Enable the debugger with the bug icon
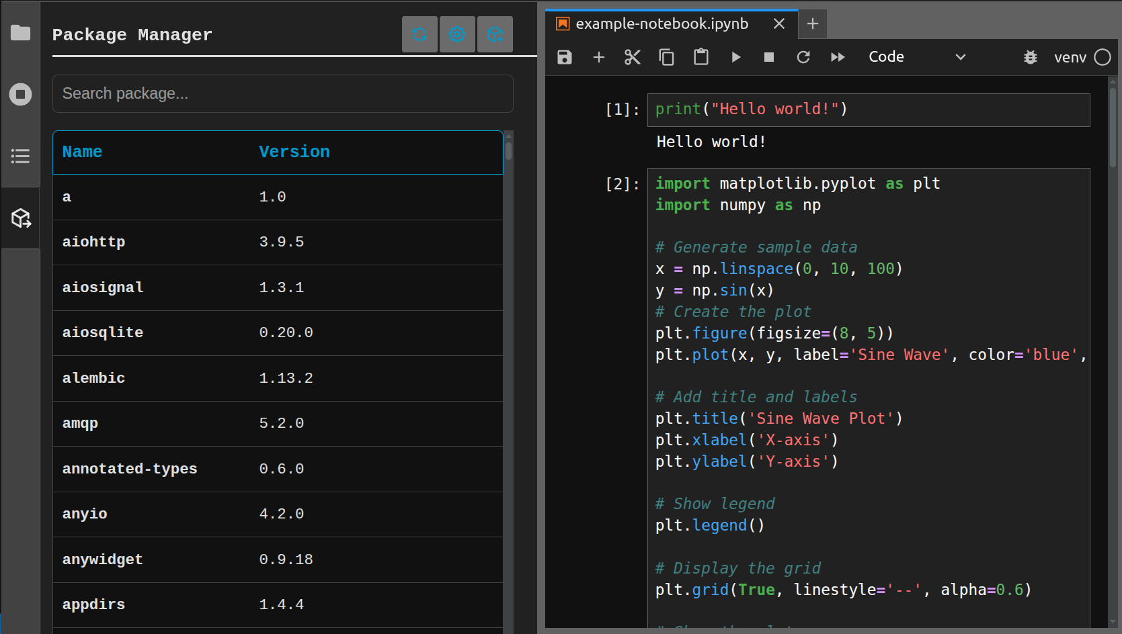This screenshot has width=1122, height=634. pyautogui.click(x=1031, y=57)
